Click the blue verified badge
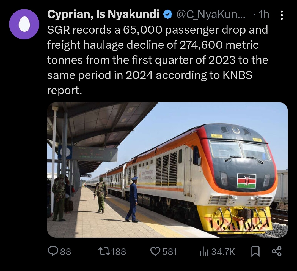Screen dimensions: 297x271 (x=167, y=15)
